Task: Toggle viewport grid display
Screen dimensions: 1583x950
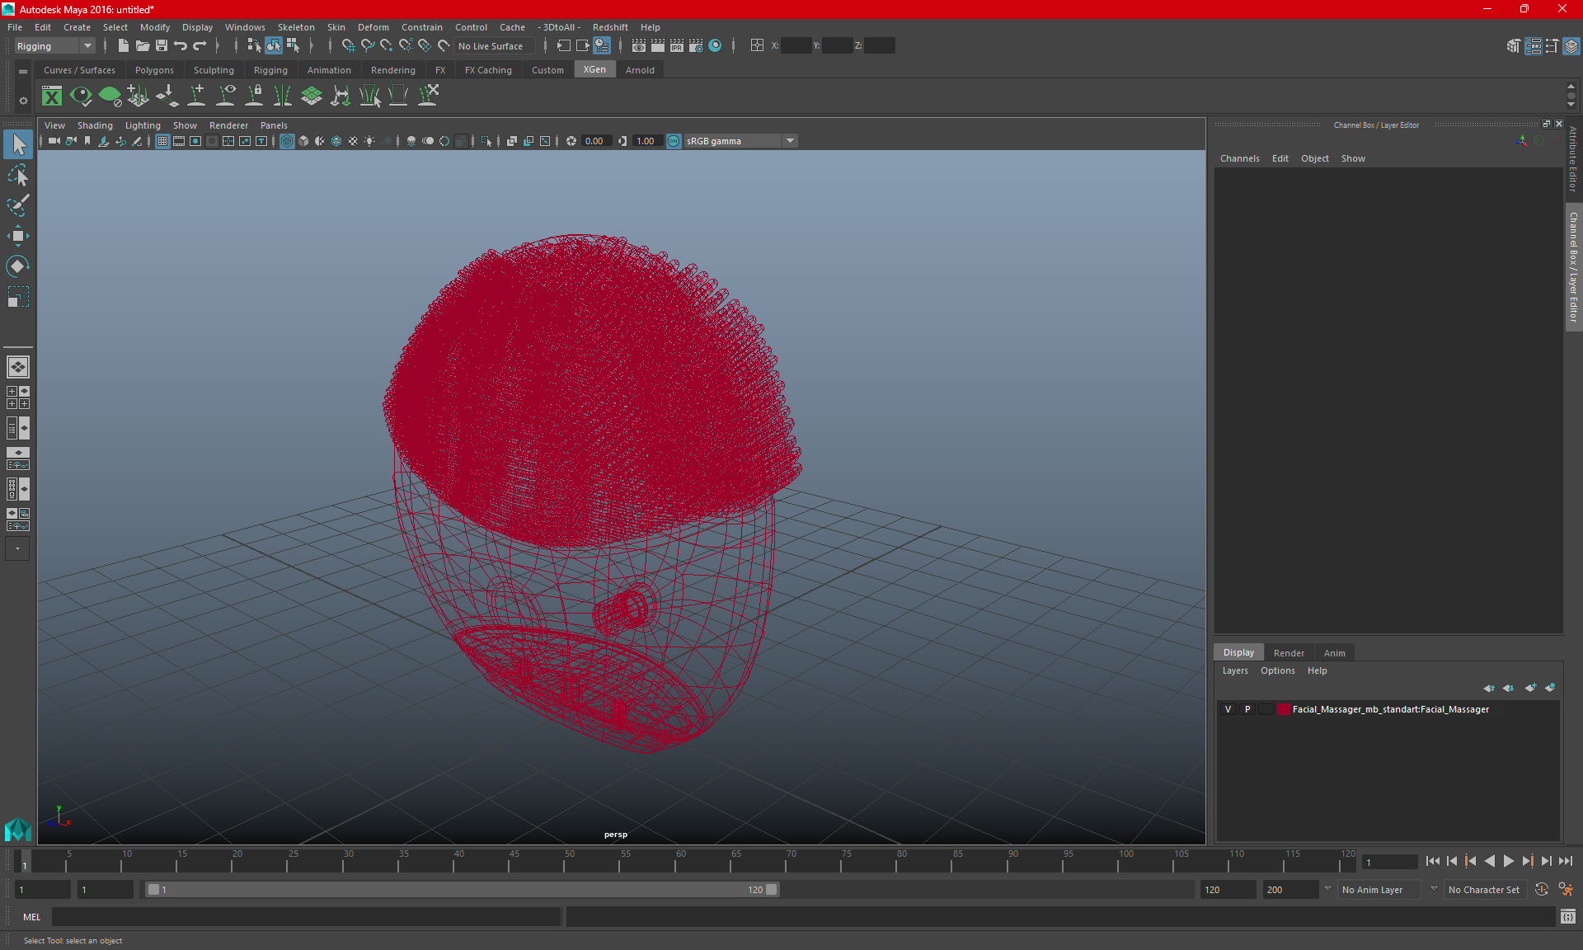Action: point(162,141)
